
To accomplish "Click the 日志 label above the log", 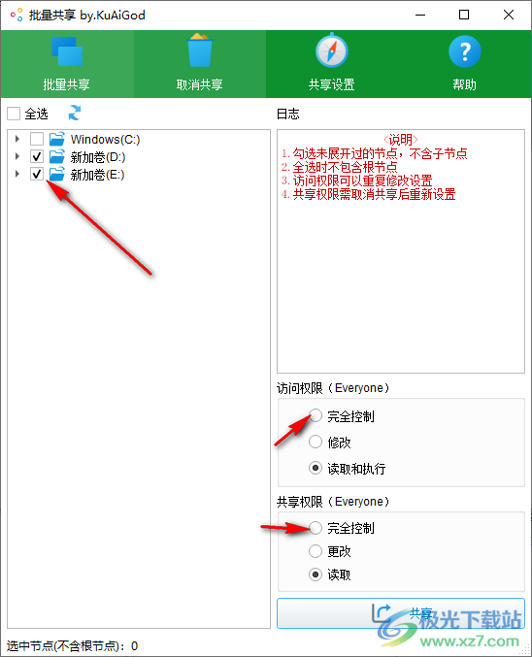I will [287, 114].
